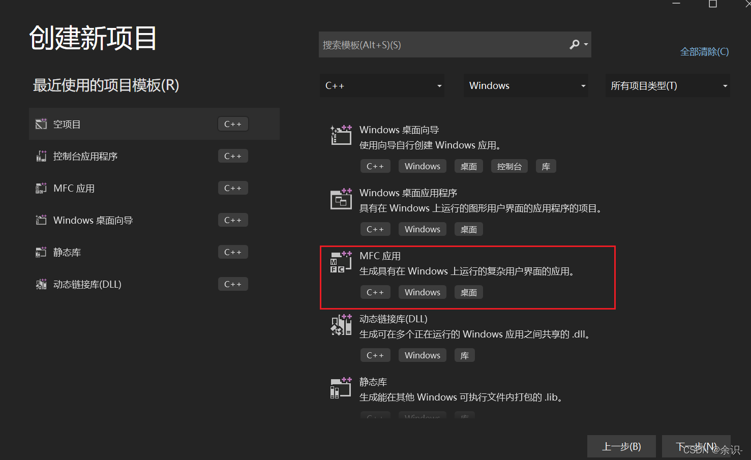
Task: Click the 动态链接库(DLL) icon in template list
Action: pos(341,324)
